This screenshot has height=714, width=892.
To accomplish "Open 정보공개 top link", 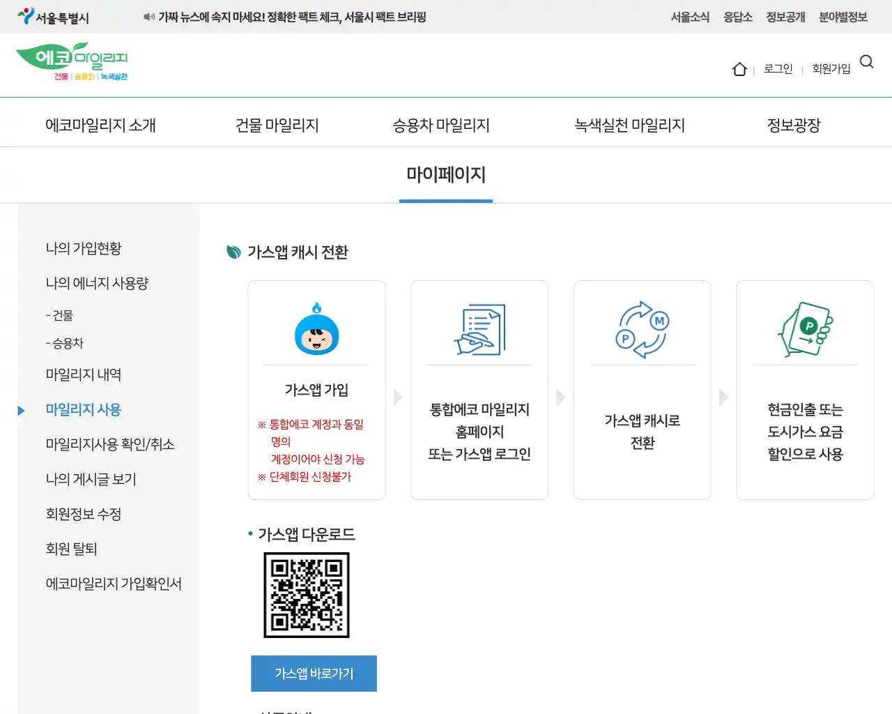I will pyautogui.click(x=785, y=17).
